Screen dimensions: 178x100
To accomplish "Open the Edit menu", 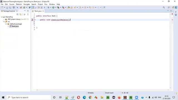I will click(6, 4).
